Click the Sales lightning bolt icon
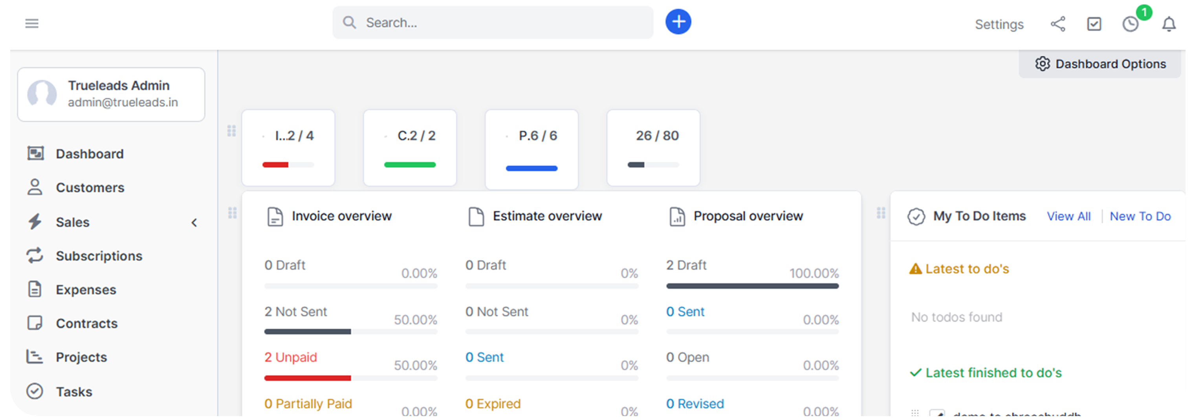The image size is (1195, 420). pyautogui.click(x=35, y=222)
